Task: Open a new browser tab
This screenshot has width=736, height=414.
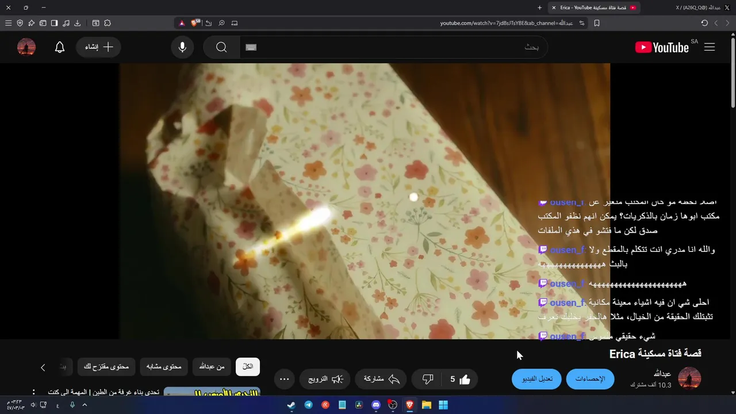Action: pos(539,7)
